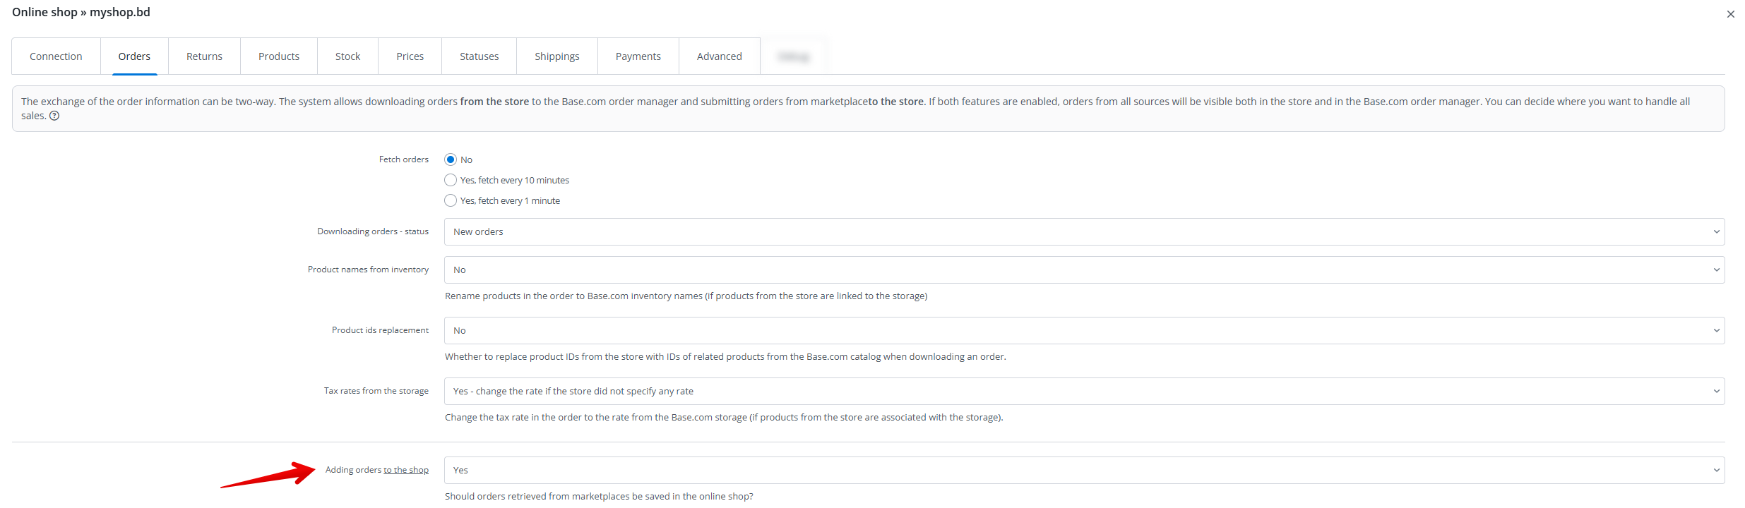Expand Tax rates from the storage dropdown
This screenshot has height=508, width=1745.
tap(1083, 391)
